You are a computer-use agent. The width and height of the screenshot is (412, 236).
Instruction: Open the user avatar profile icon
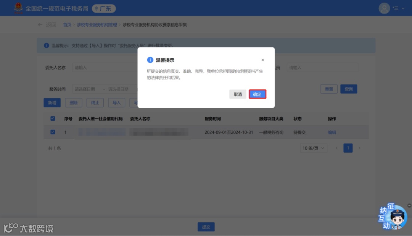click(384, 8)
